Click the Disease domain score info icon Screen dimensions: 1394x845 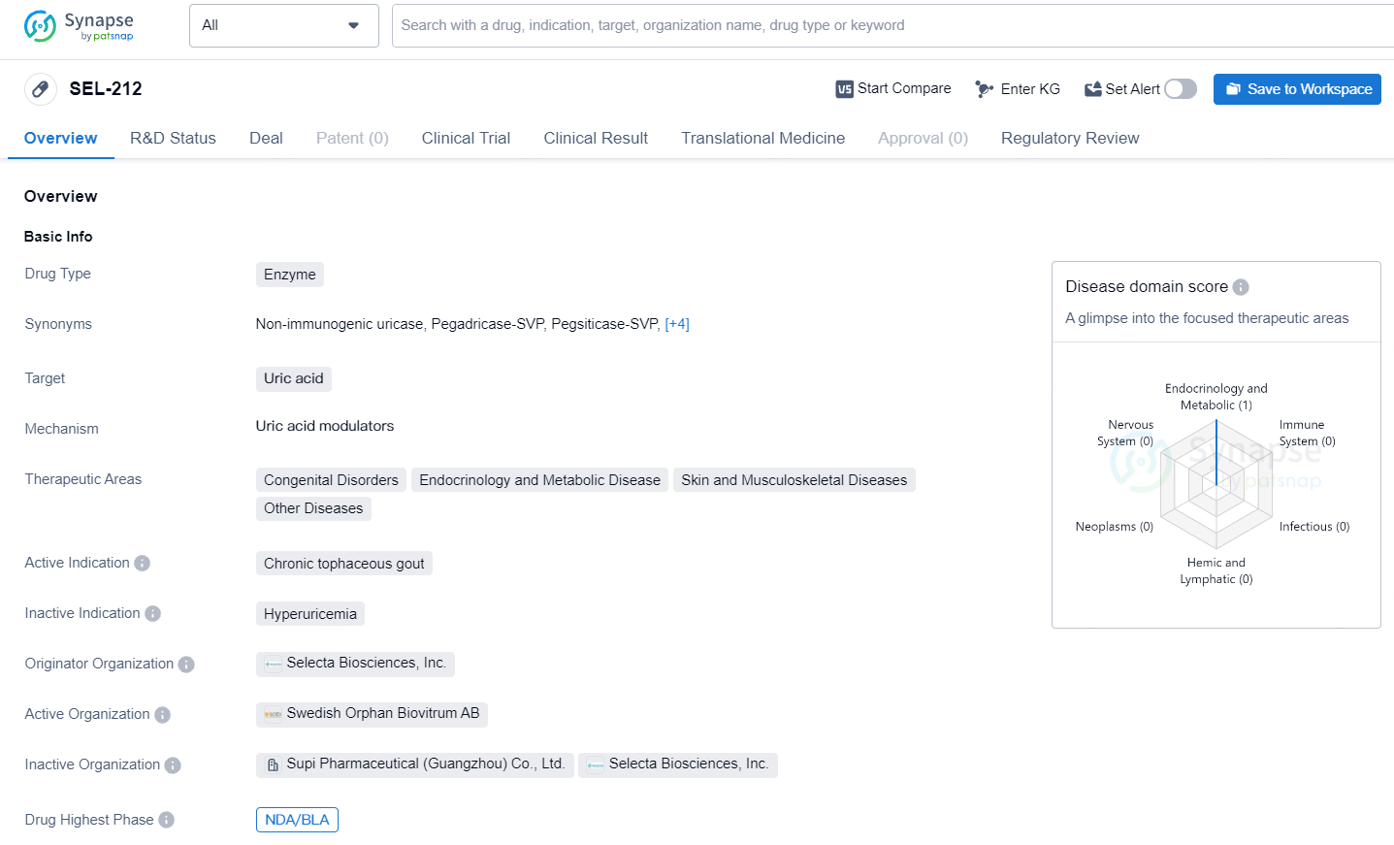1241,287
